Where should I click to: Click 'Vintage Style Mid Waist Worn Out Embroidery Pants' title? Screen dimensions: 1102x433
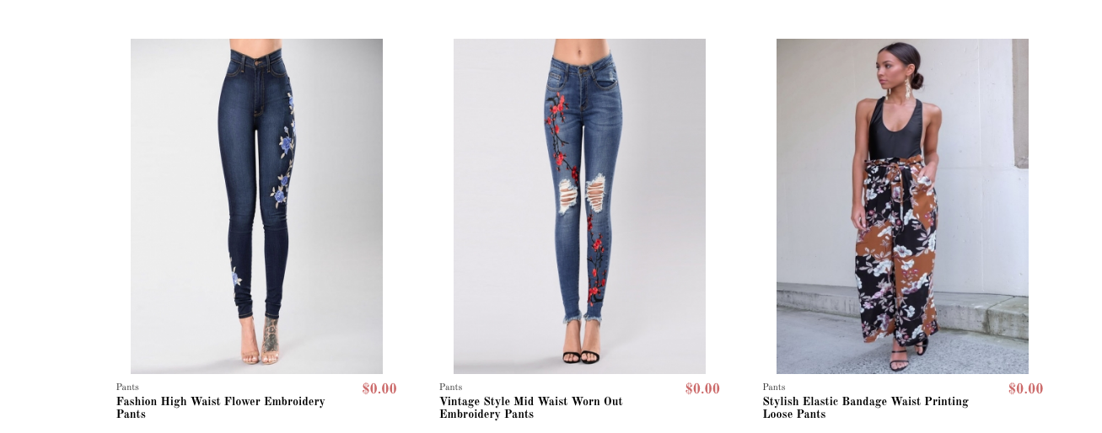pyautogui.click(x=531, y=408)
